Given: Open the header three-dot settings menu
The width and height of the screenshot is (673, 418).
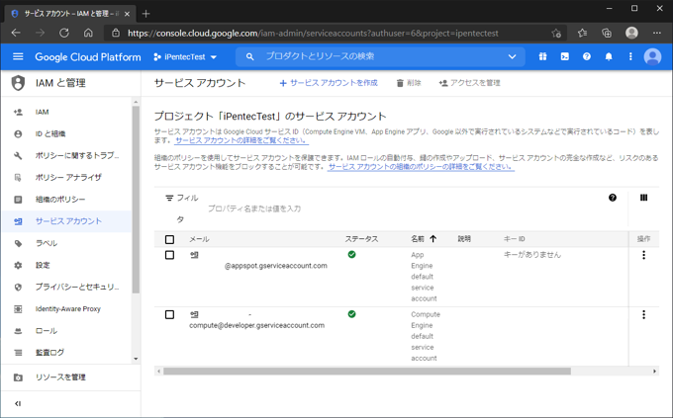Looking at the screenshot, I should point(630,56).
